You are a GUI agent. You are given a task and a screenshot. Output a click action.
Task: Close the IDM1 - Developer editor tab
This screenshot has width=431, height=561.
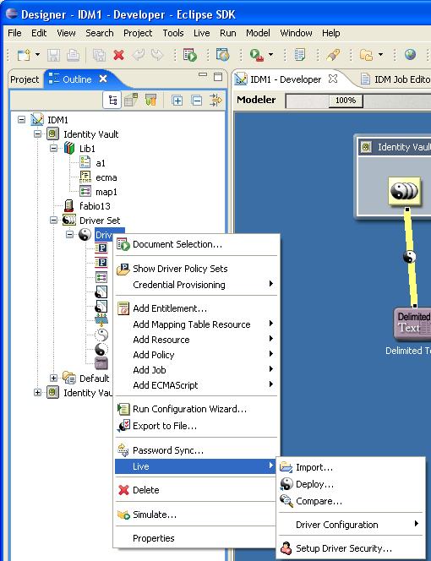pos(333,79)
